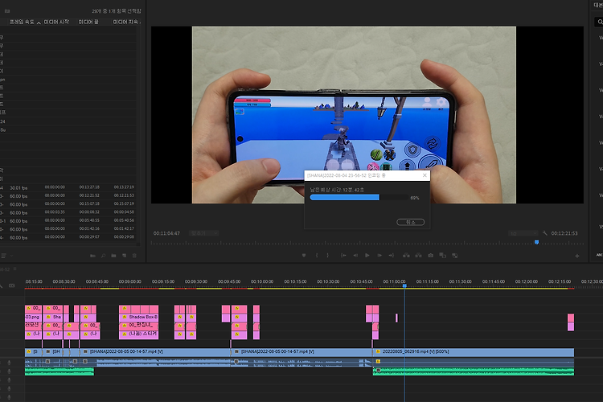Click 00:09:00:00 on the timeline ruler

pos(130,281)
